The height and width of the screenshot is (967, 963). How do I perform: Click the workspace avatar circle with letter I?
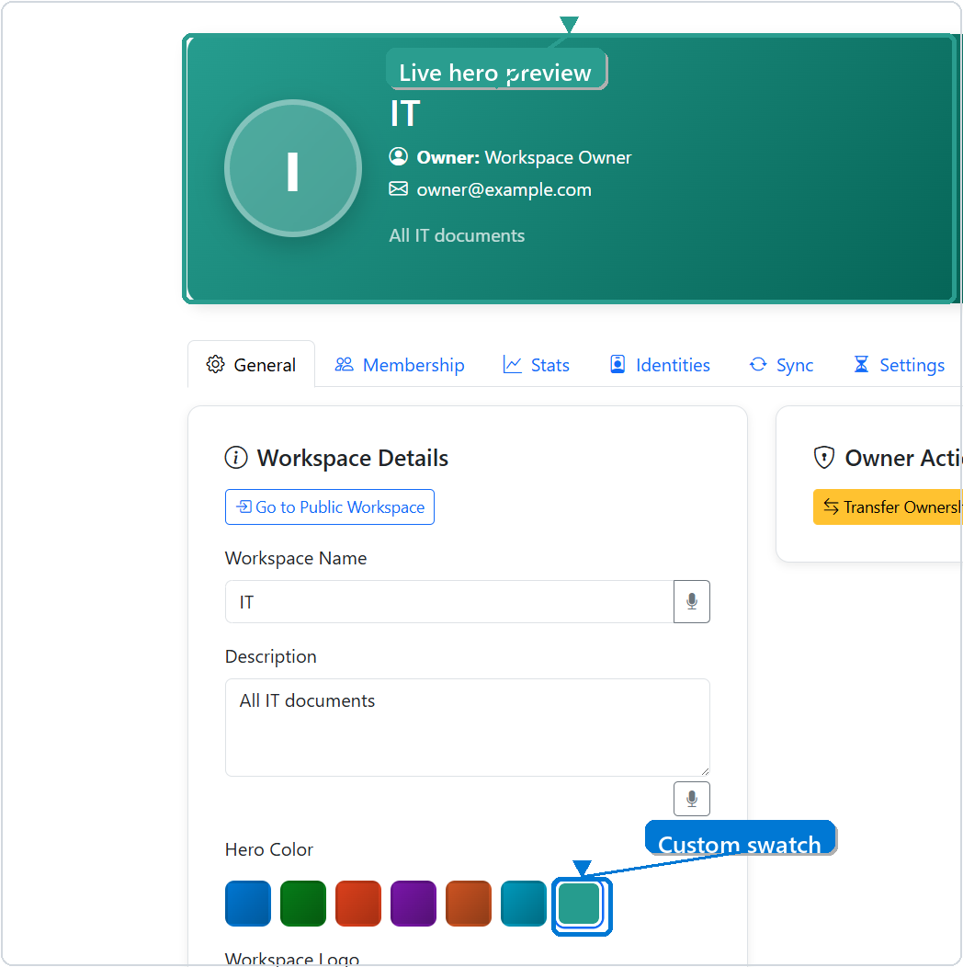point(293,168)
